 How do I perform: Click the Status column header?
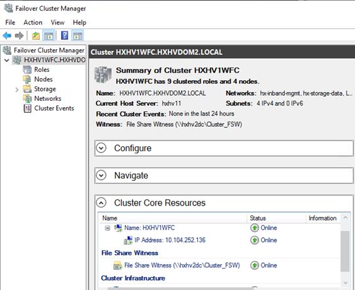(x=258, y=218)
